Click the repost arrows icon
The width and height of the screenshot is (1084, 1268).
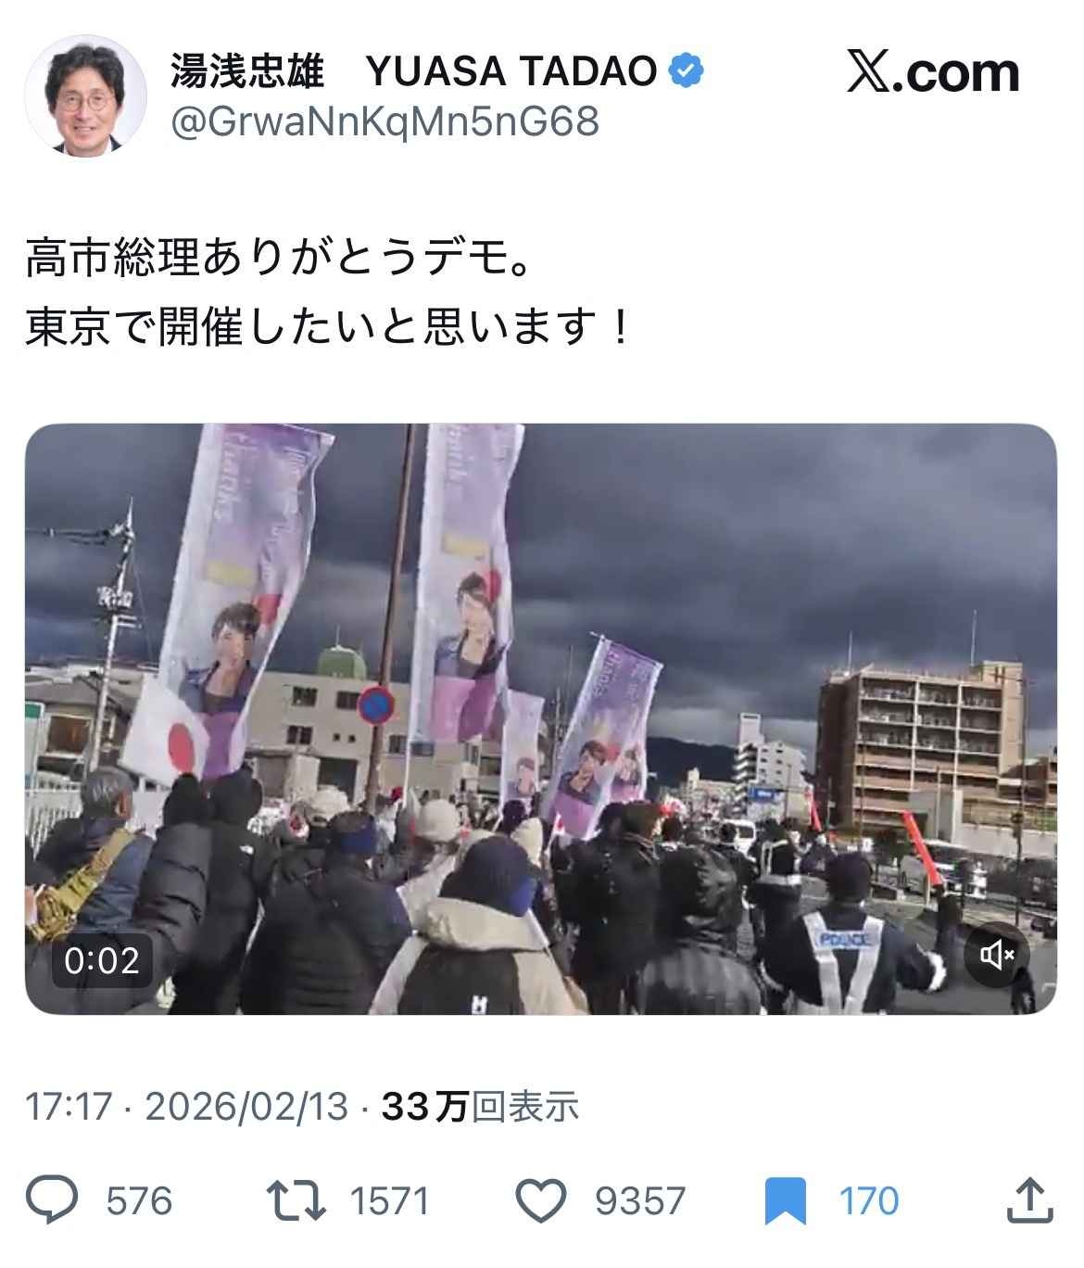coord(296,1201)
